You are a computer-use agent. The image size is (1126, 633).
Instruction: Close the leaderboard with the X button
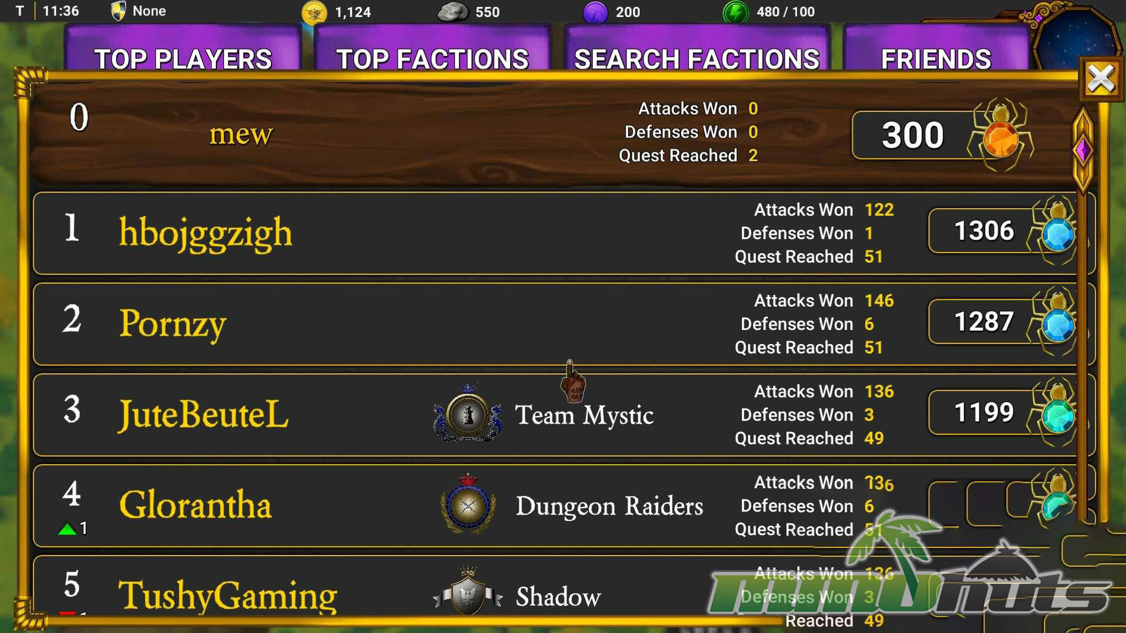pos(1101,79)
